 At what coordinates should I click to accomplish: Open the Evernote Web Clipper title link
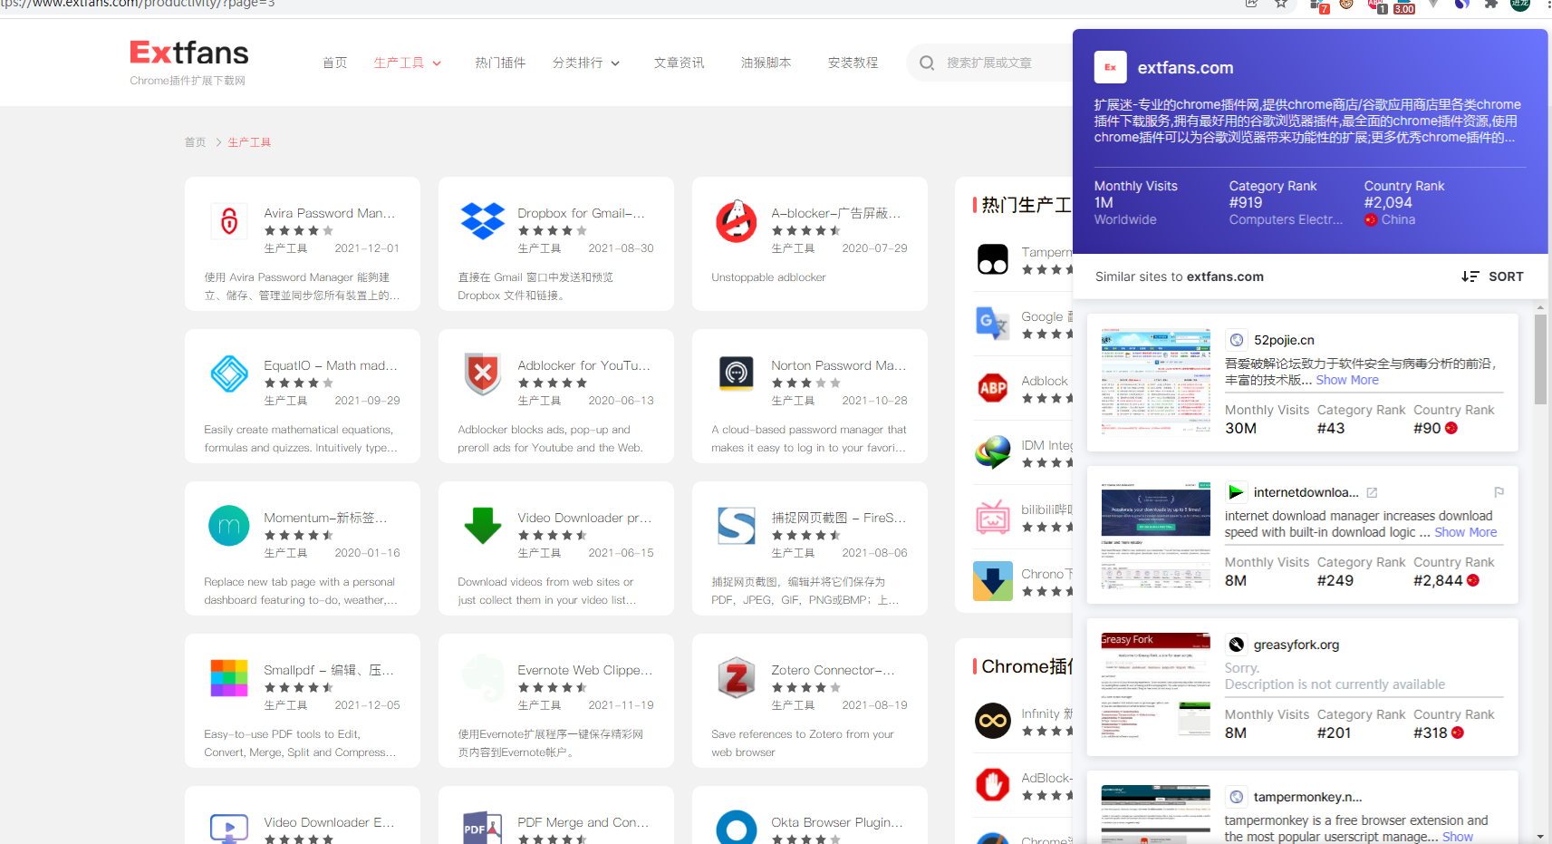click(585, 670)
